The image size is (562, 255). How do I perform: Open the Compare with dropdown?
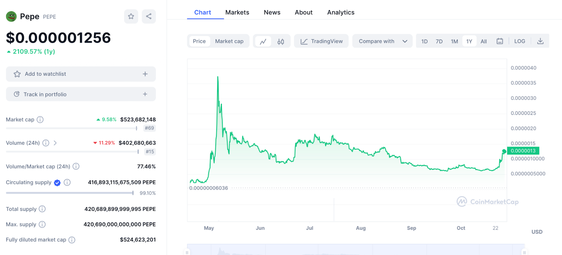point(383,41)
